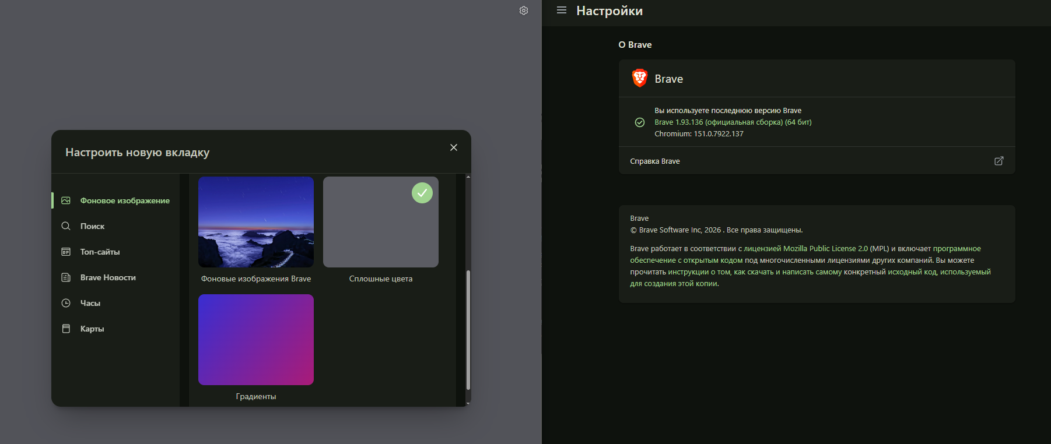Open the 'Поиск' section in sidebar
The height and width of the screenshot is (444, 1051).
[x=115, y=226]
